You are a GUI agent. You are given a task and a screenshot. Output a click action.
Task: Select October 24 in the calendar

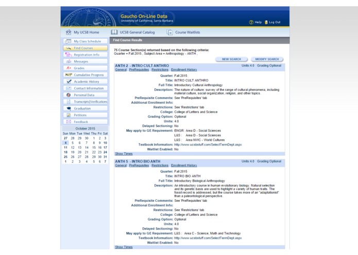105,152
